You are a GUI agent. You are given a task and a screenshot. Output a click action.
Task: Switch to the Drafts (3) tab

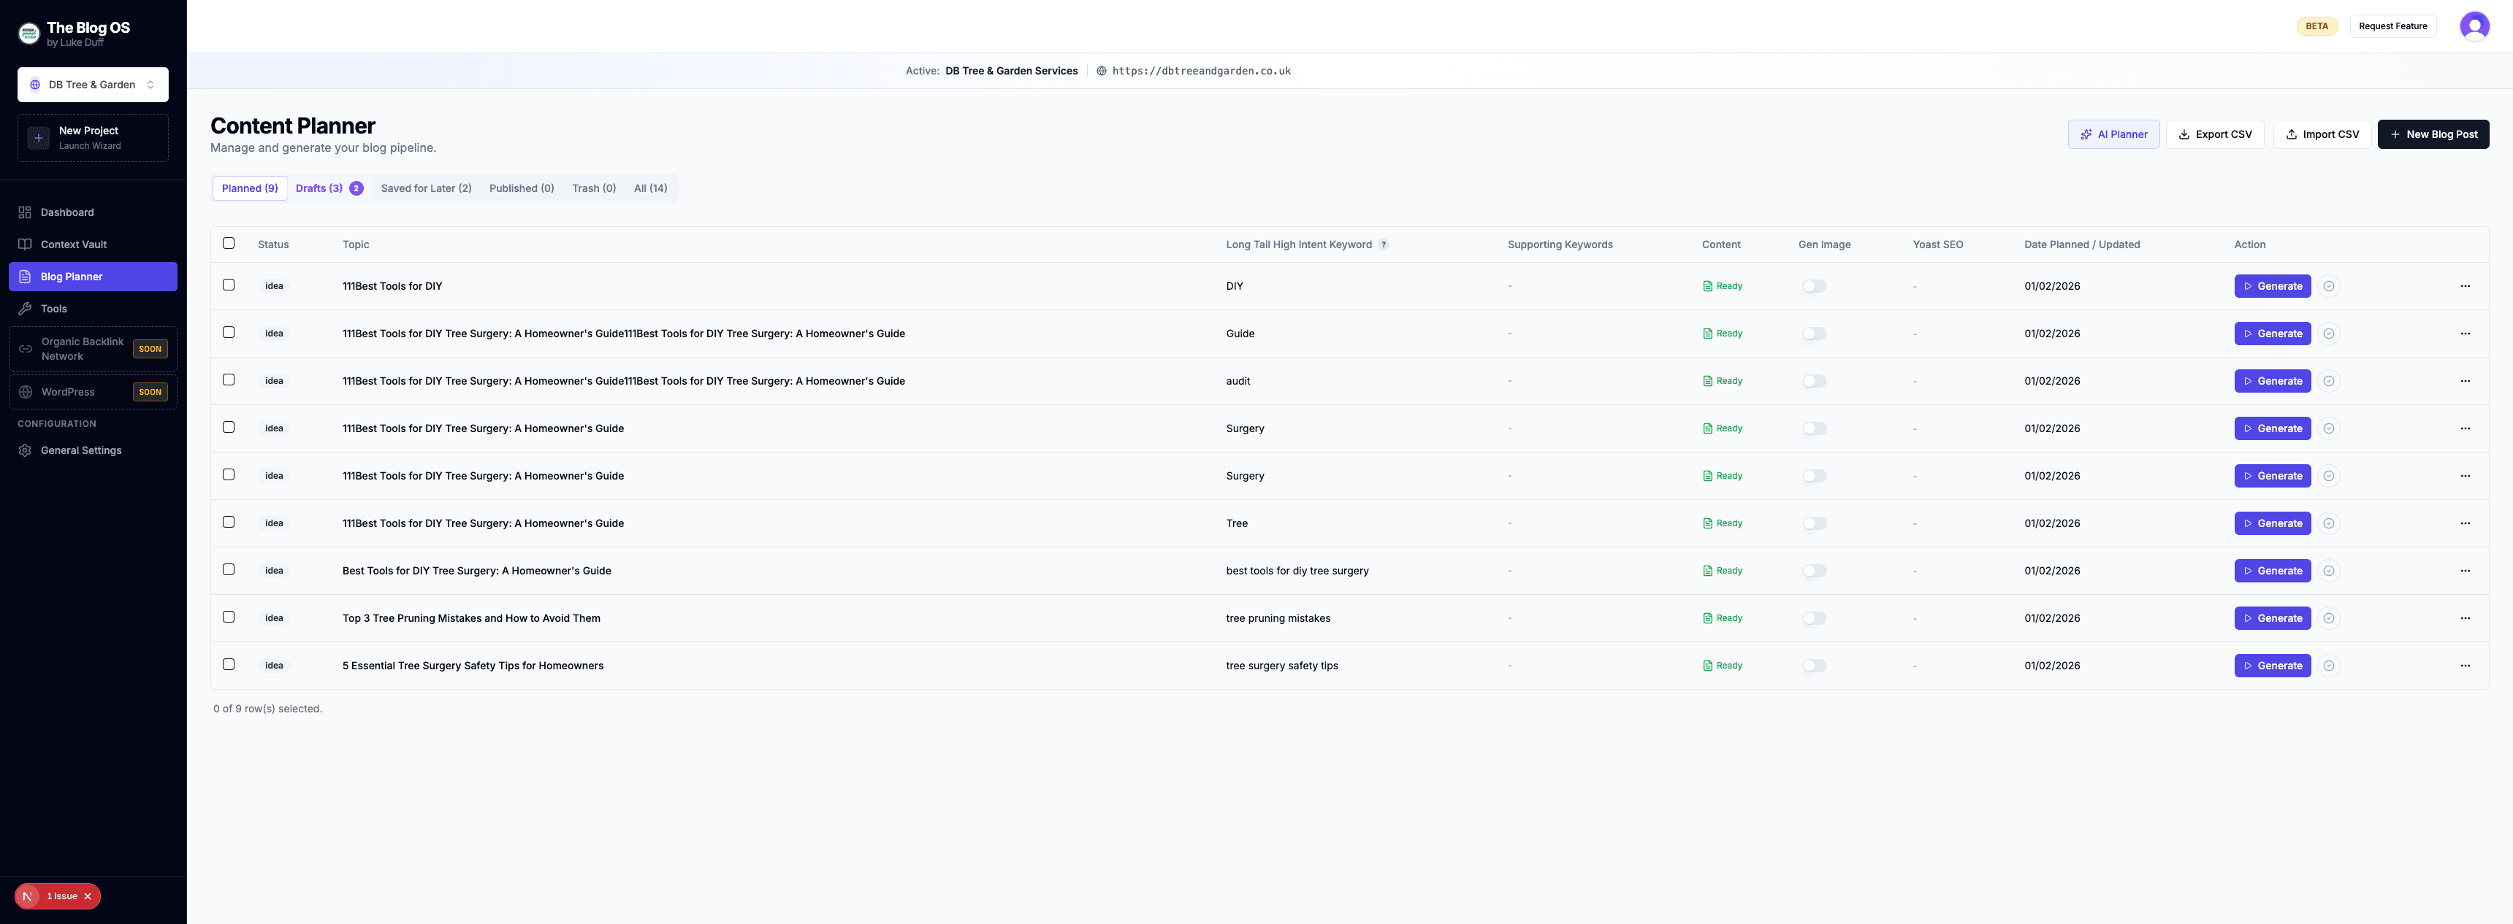319,188
